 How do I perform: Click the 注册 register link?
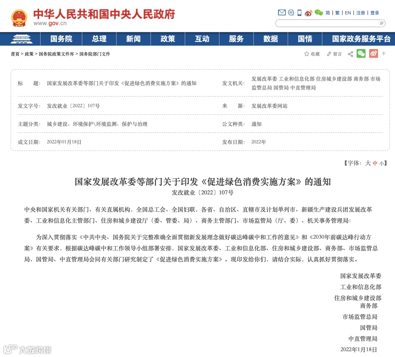tap(361, 13)
